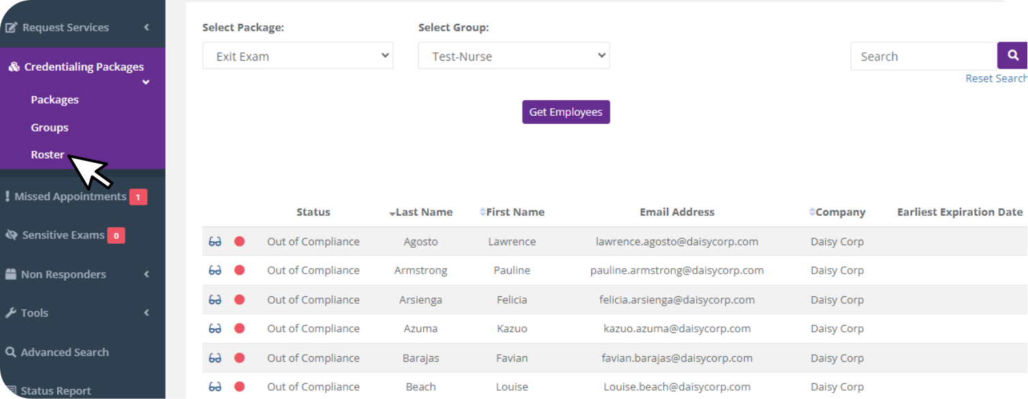Open Sensitive Exams in sidebar
1028x399 pixels.
tap(63, 235)
